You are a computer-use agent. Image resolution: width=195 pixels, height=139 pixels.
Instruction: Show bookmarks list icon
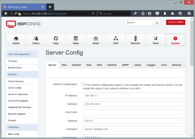[150, 13]
